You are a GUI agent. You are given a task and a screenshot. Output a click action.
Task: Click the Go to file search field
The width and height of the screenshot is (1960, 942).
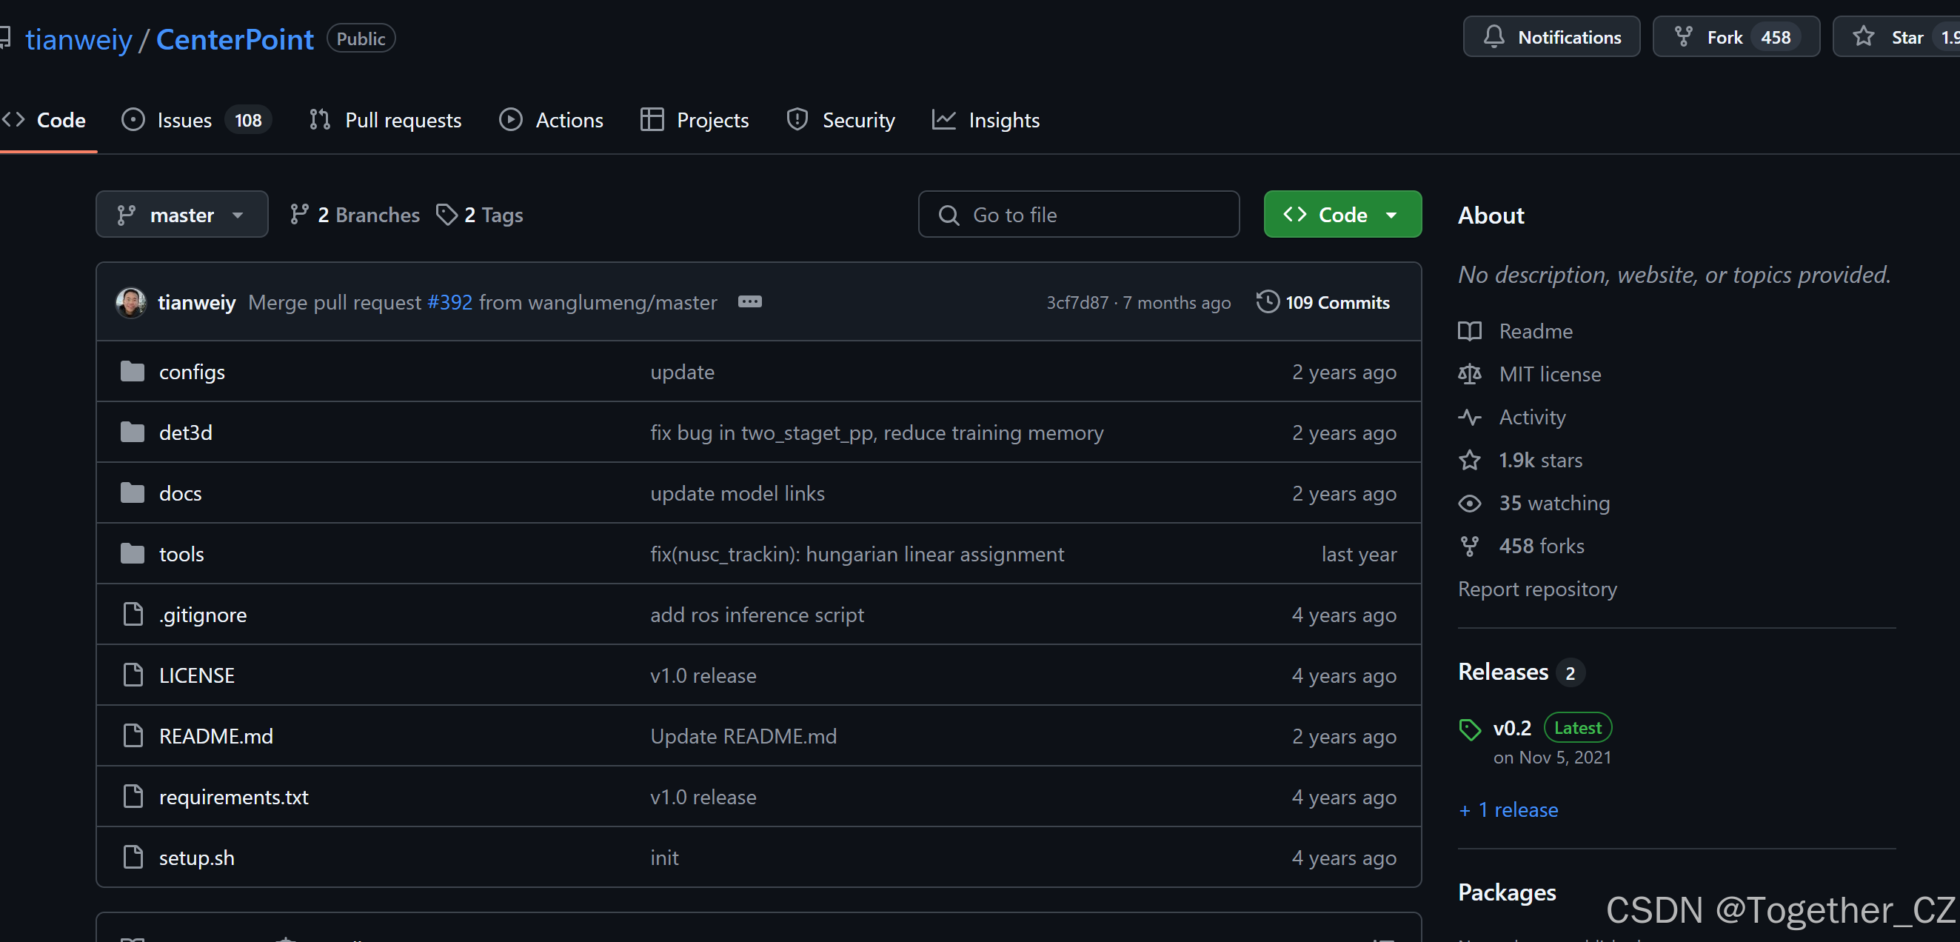tap(1078, 215)
